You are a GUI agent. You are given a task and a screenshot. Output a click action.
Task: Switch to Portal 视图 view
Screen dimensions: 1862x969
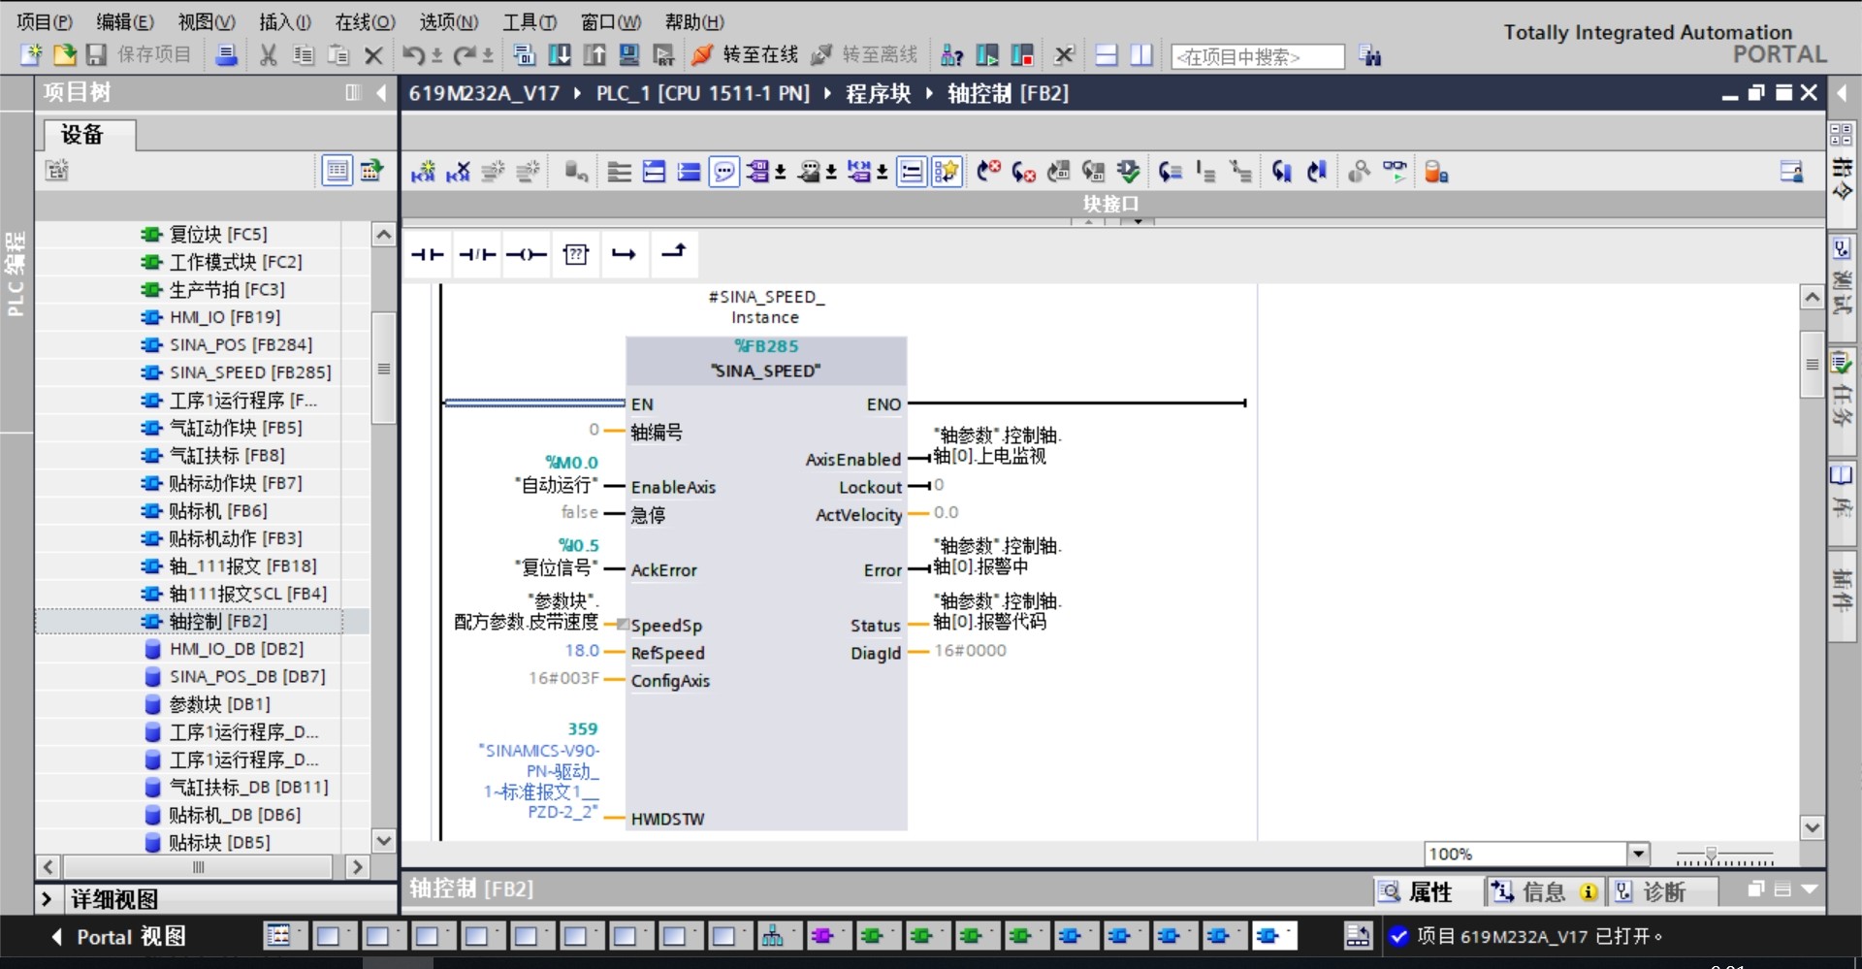(119, 937)
